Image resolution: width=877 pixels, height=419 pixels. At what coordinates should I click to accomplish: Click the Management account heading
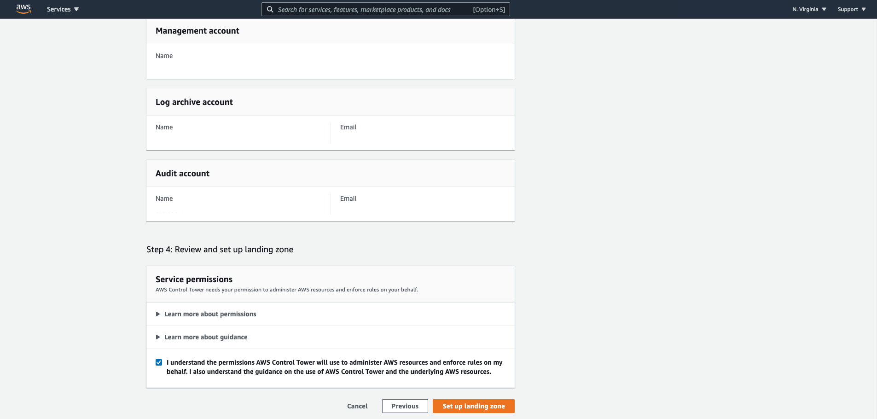[x=197, y=31]
